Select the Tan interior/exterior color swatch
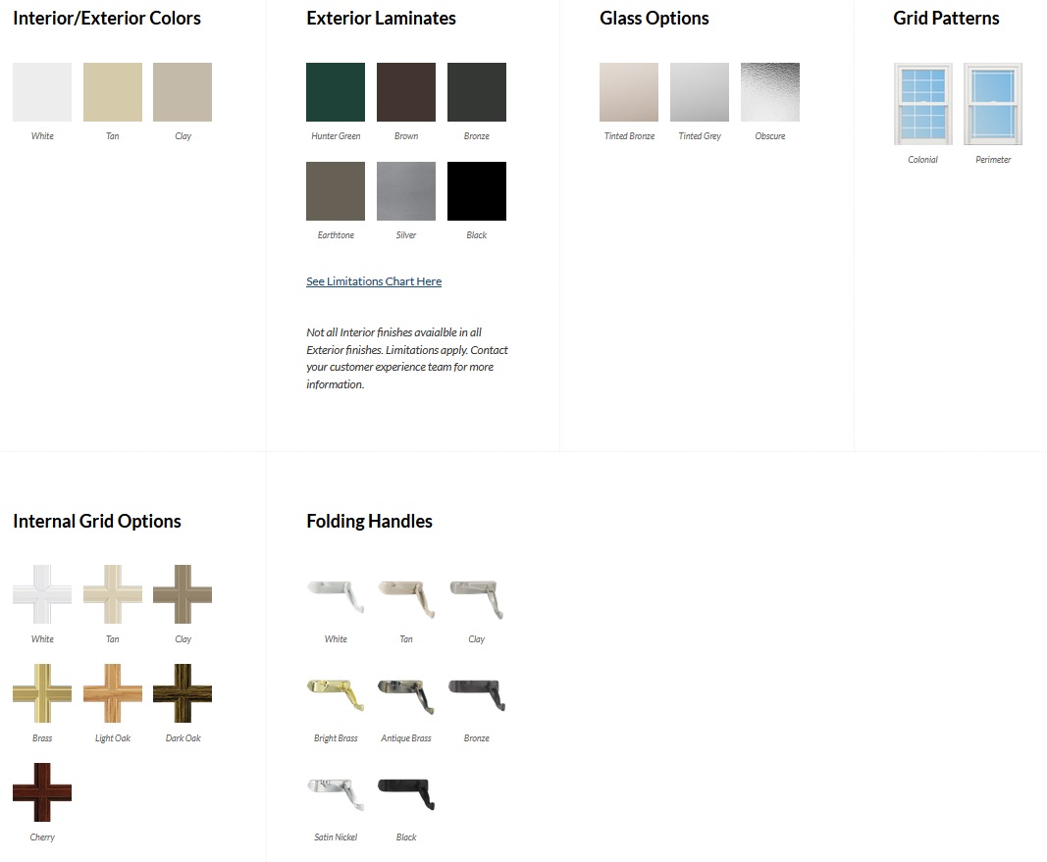This screenshot has width=1047, height=862. coord(113,92)
